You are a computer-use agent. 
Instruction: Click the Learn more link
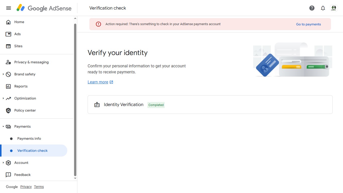[98, 82]
